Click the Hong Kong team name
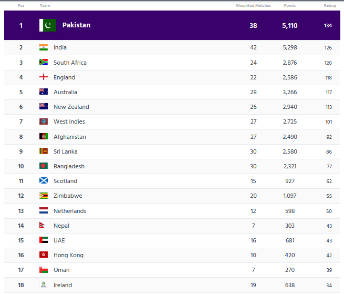 click(68, 255)
